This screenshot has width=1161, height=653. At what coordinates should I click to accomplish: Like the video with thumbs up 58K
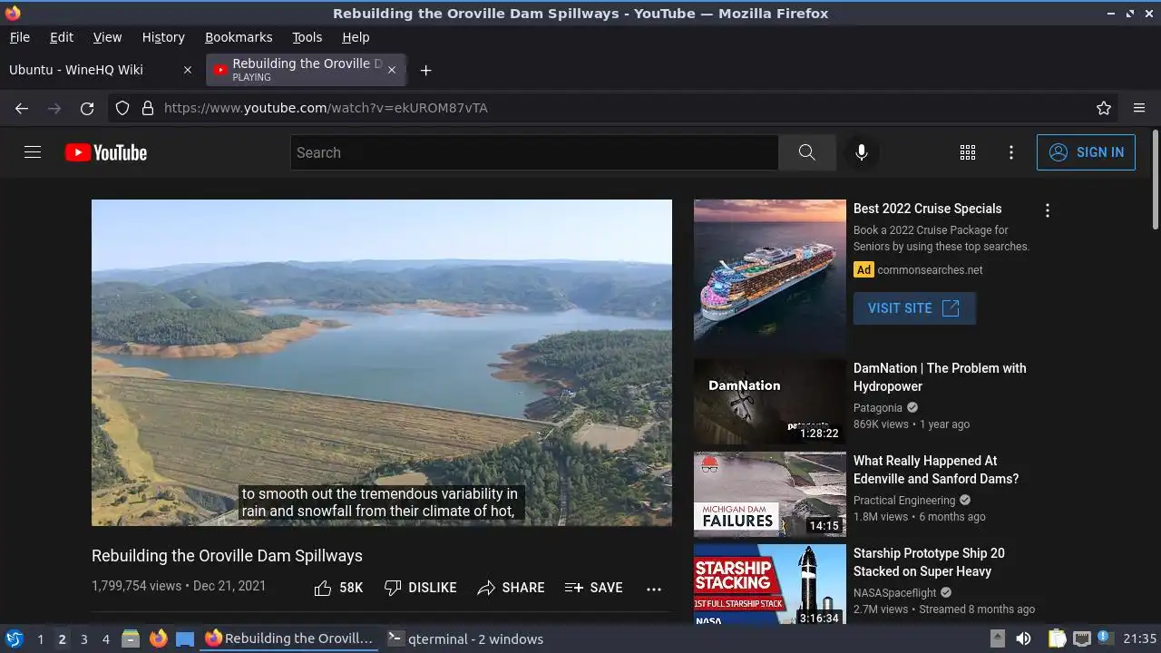point(338,588)
